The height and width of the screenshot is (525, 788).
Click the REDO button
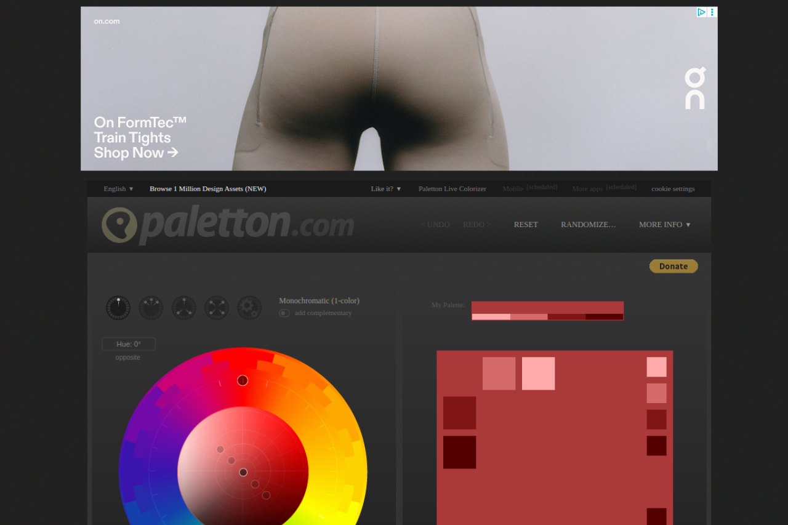click(x=477, y=225)
